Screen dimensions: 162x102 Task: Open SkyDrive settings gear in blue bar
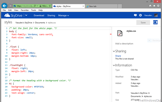[x=140, y=15]
